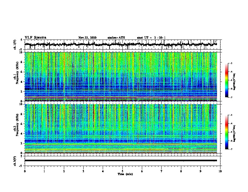Click time axis tick label "5"
The width and height of the screenshot is (248, 192).
tap(122, 171)
